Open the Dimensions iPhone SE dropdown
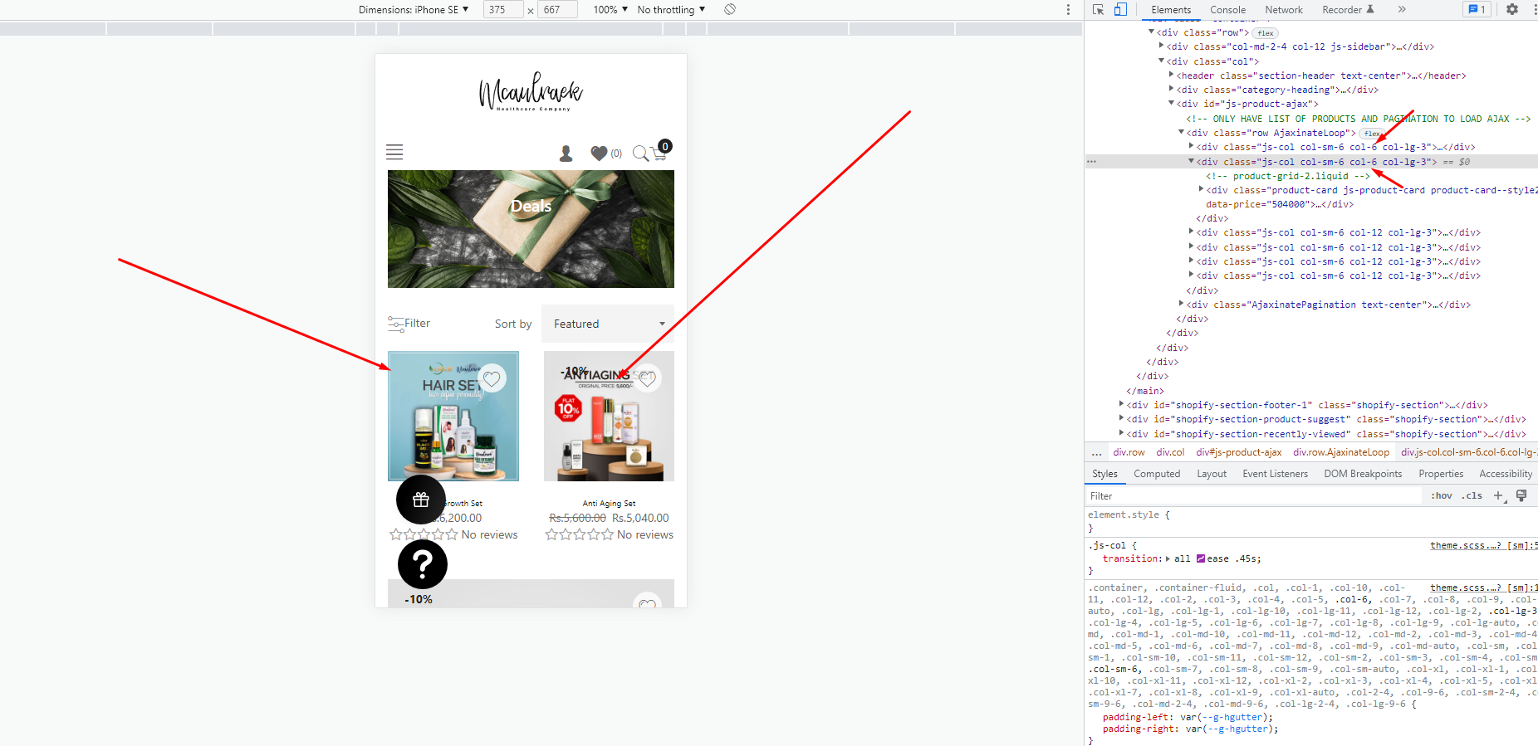The width and height of the screenshot is (1538, 746). pos(414,9)
